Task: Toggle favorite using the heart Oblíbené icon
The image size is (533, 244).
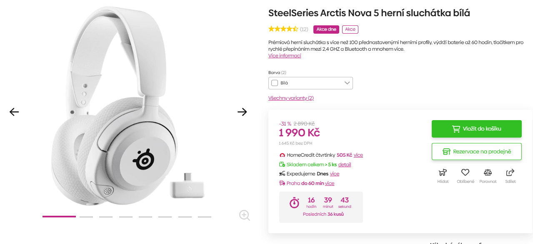Action: 465,173
